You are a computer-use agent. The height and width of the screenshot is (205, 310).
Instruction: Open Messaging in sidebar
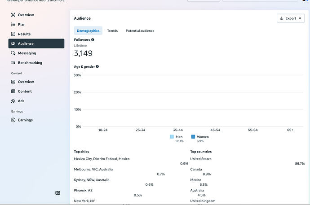[36, 53]
